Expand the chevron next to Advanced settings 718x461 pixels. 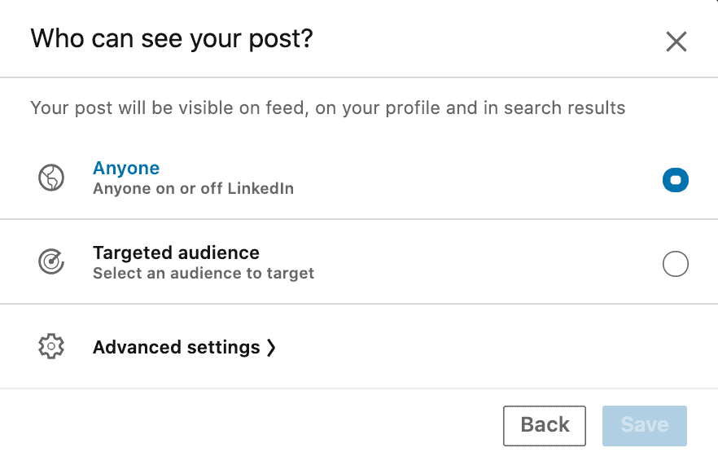[271, 347]
